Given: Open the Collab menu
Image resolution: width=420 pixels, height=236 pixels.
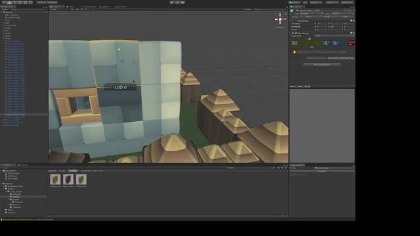Looking at the screenshot, I should (x=295, y=3).
